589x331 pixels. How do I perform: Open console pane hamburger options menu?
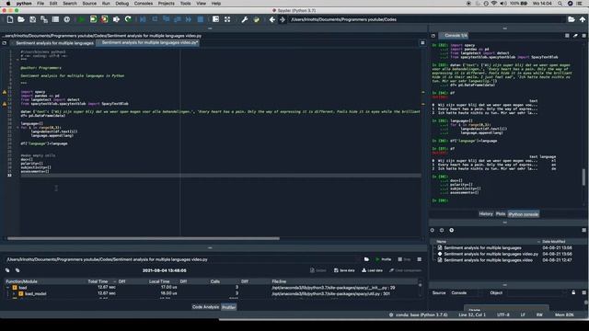583,35
